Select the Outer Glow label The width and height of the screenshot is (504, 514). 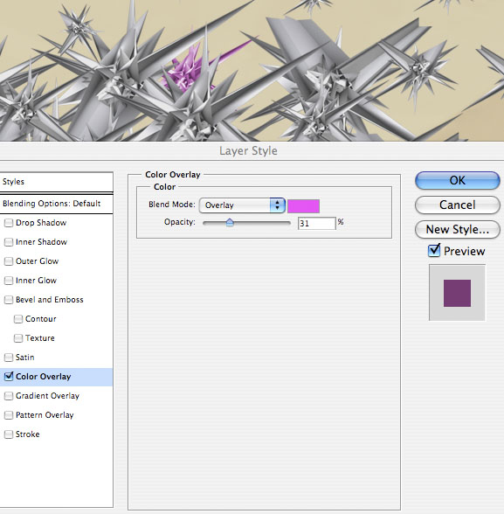coord(37,261)
